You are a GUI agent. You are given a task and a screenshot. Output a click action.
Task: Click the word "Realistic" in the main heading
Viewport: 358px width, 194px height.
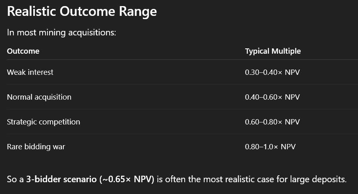point(32,11)
